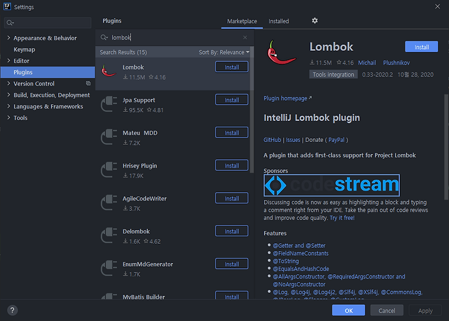Image resolution: width=449 pixels, height=321 pixels.
Task: Switch to the Installed tab
Action: click(x=278, y=21)
